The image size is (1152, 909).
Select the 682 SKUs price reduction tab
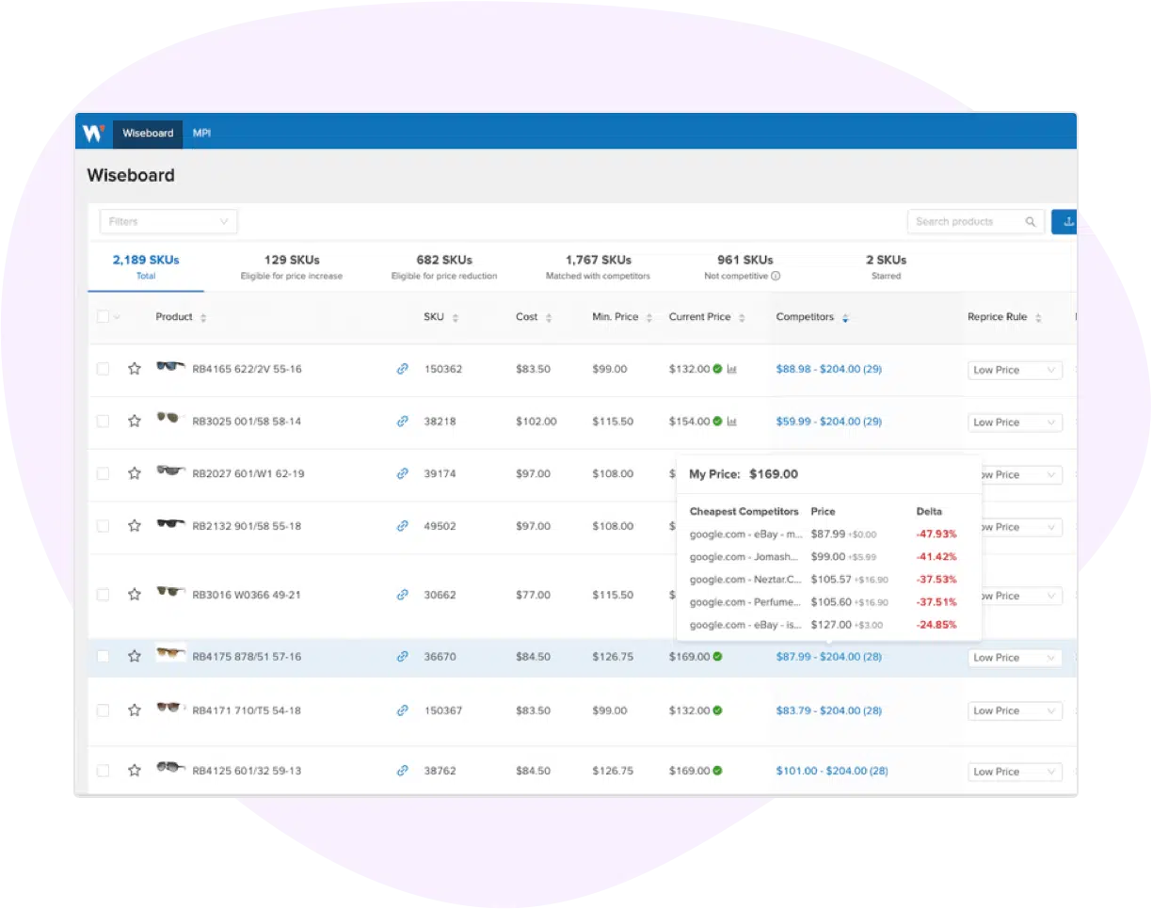443,266
